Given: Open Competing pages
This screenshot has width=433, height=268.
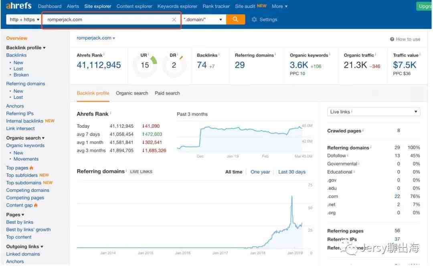Looking at the screenshot, I should (x=25, y=197).
